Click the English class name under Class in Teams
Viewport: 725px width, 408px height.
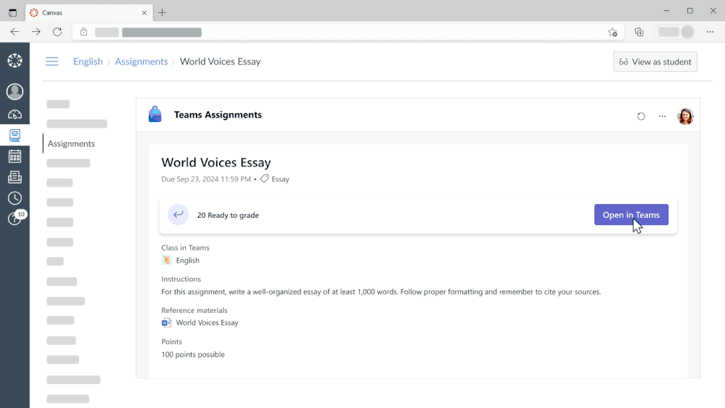188,261
